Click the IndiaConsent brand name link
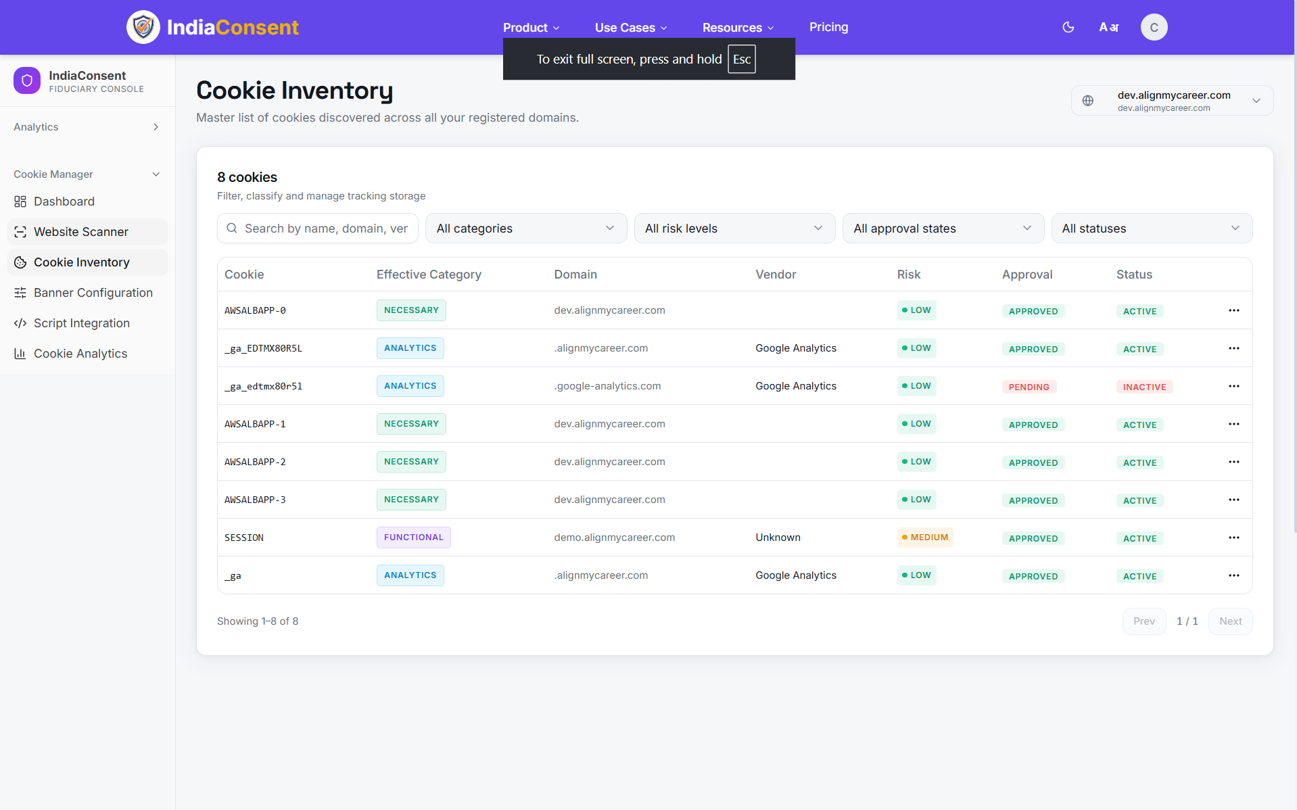This screenshot has height=810, width=1297. point(233,27)
